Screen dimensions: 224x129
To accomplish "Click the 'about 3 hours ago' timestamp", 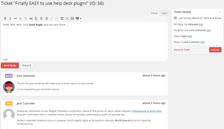I will (x=154, y=75).
